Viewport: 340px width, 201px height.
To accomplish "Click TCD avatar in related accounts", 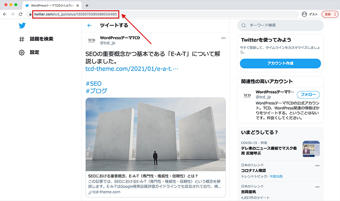I will point(247,96).
